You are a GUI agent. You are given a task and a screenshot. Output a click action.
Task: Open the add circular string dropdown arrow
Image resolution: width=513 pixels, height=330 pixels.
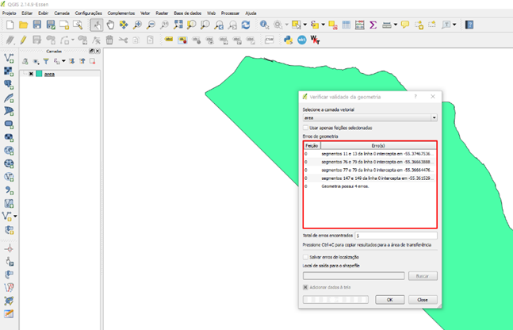click(x=72, y=40)
